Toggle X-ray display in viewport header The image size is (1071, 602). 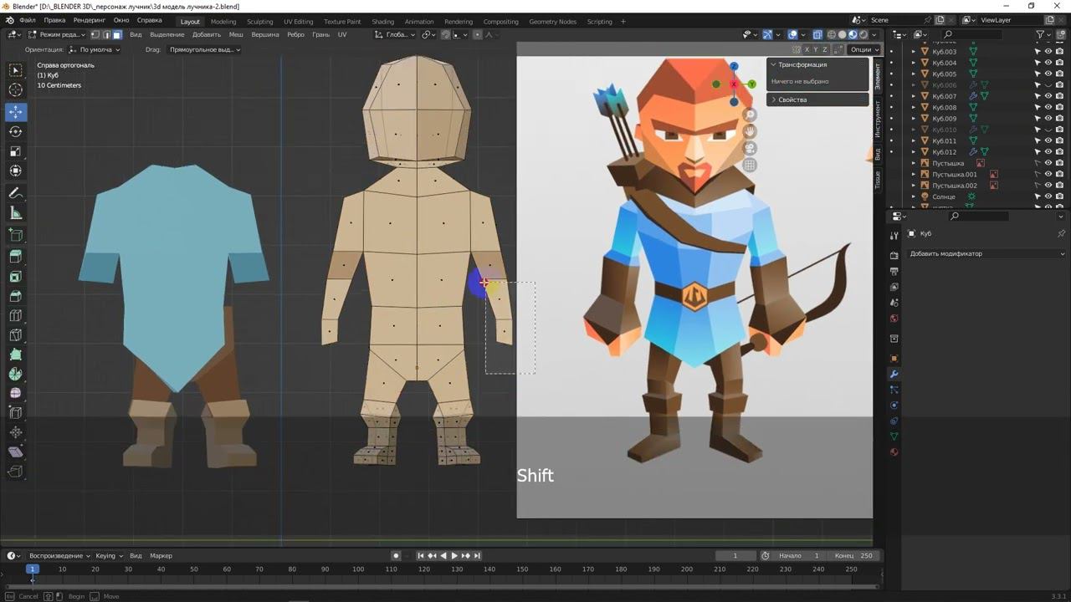tap(819, 35)
